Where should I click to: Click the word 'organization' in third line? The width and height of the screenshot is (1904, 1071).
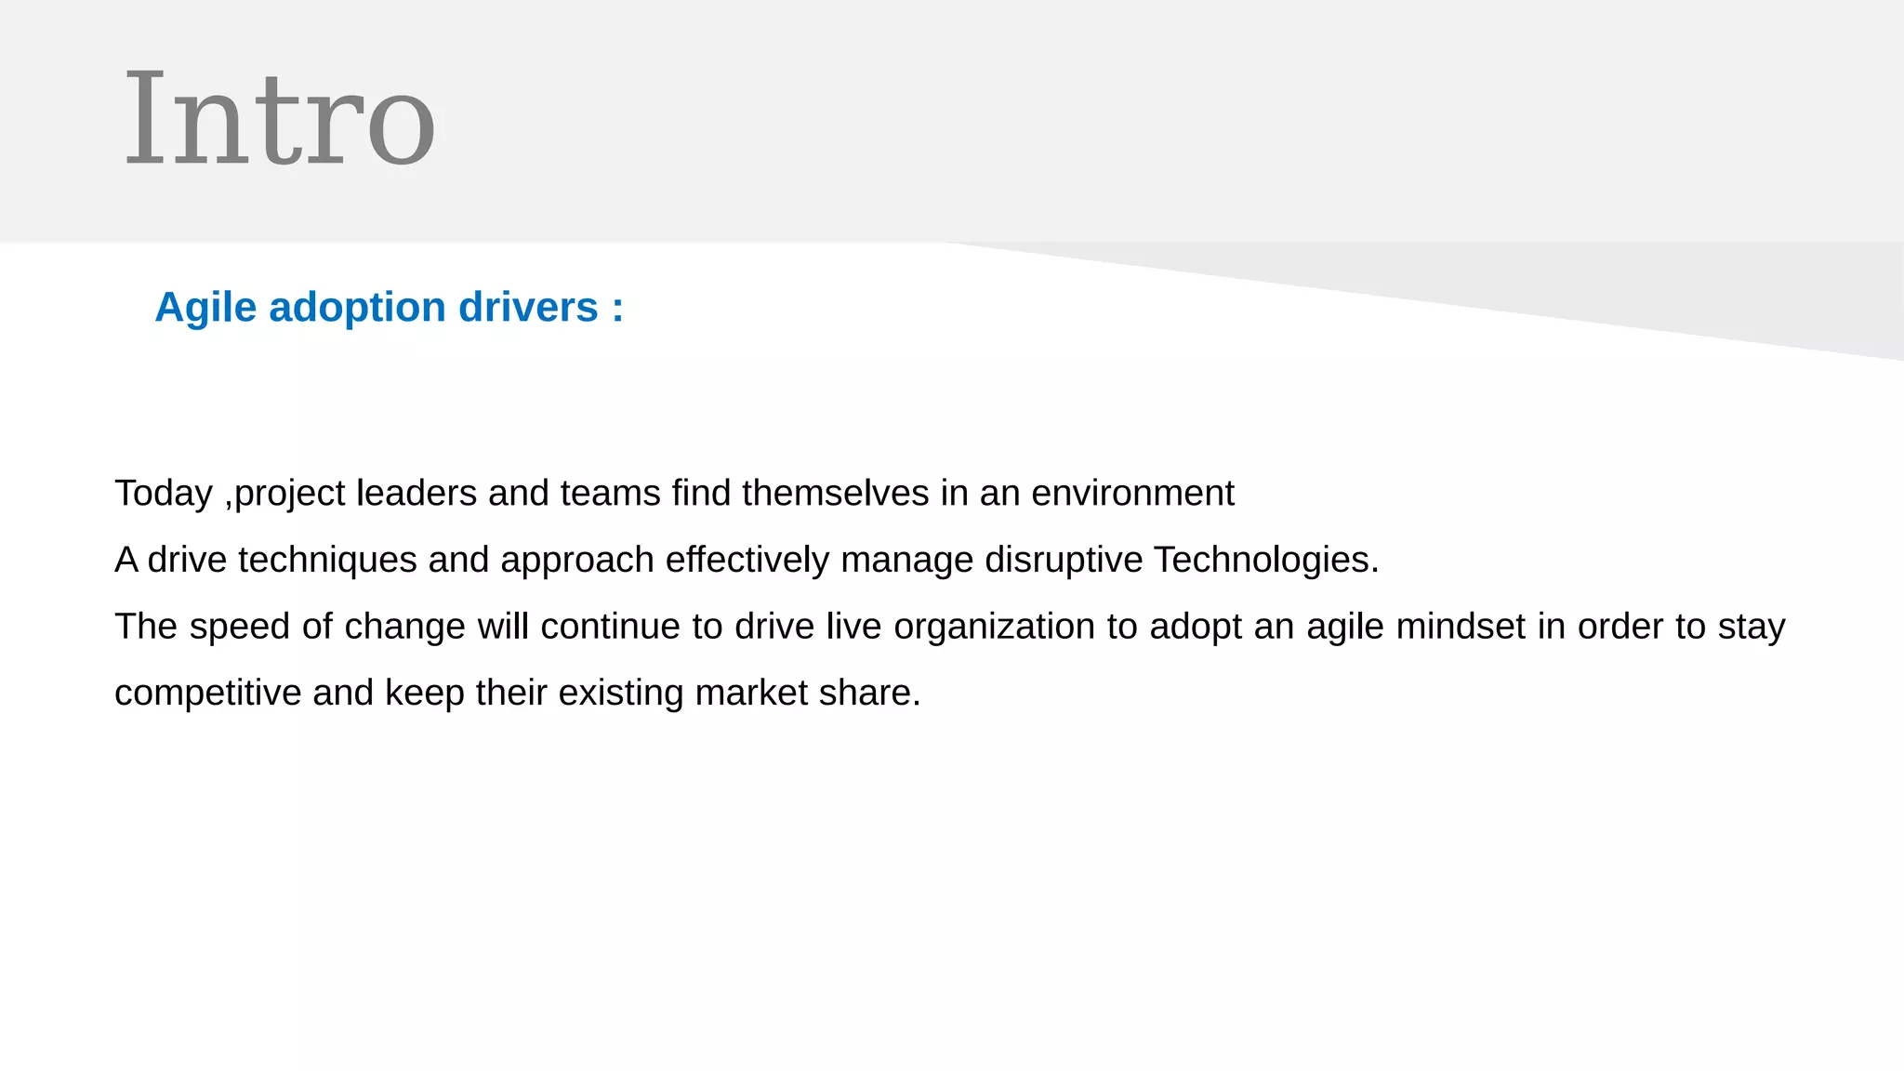tap(994, 626)
